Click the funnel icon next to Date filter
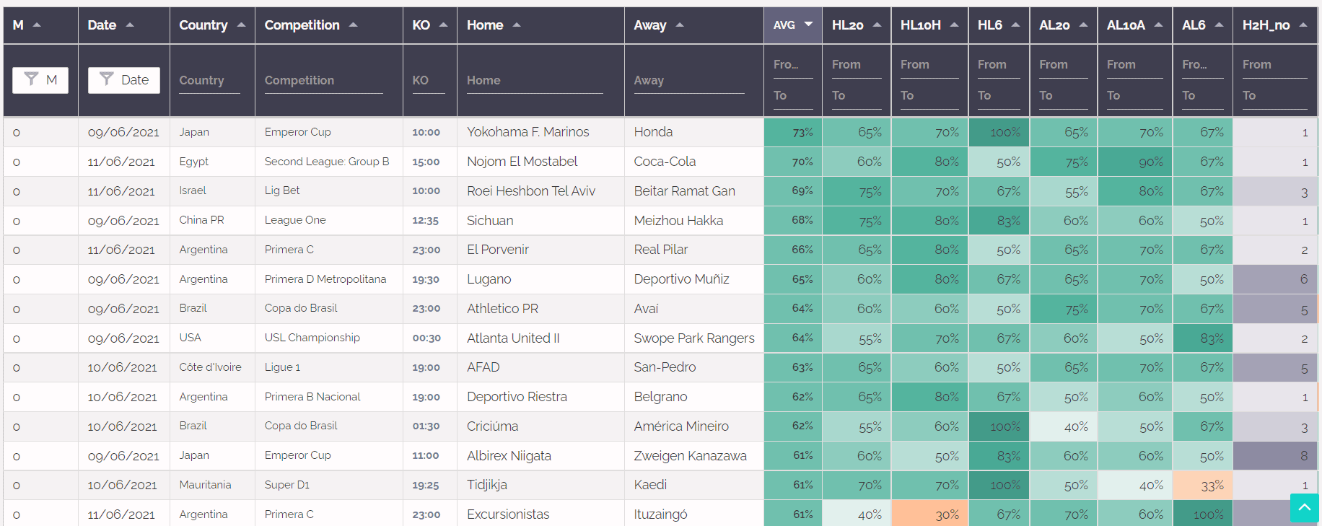Image resolution: width=1322 pixels, height=526 pixels. (x=108, y=80)
